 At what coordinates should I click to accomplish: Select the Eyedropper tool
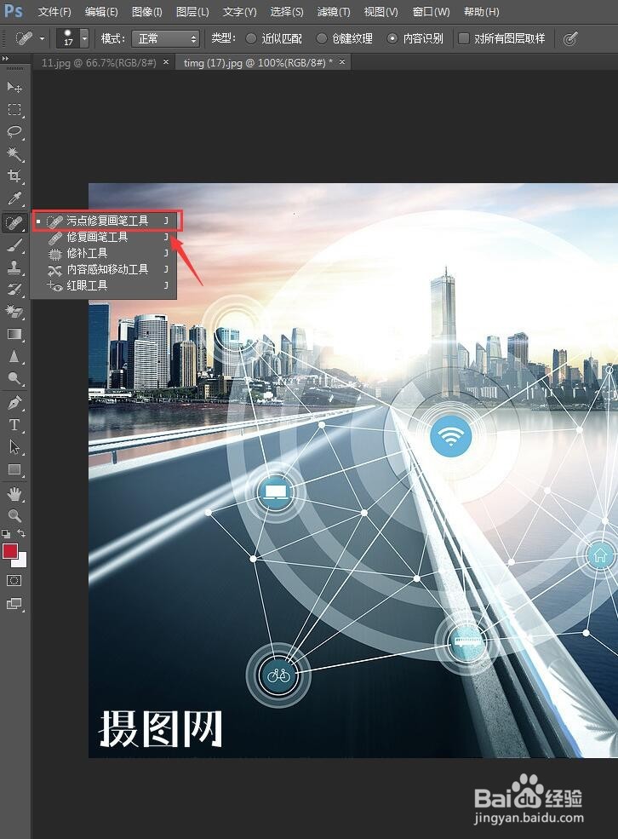pyautogui.click(x=14, y=199)
